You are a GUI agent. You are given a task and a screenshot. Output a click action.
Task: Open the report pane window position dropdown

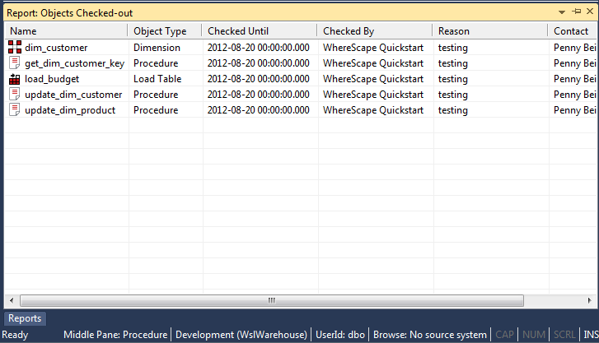click(x=561, y=12)
